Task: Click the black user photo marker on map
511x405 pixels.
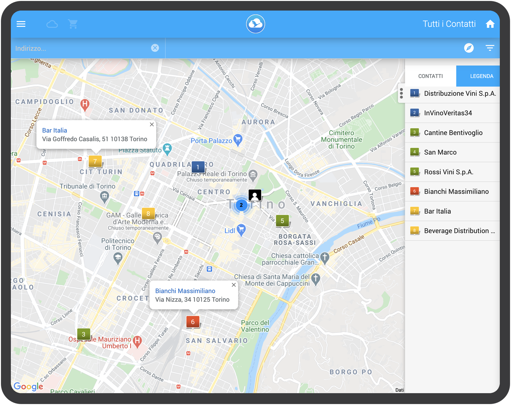Action: click(255, 195)
